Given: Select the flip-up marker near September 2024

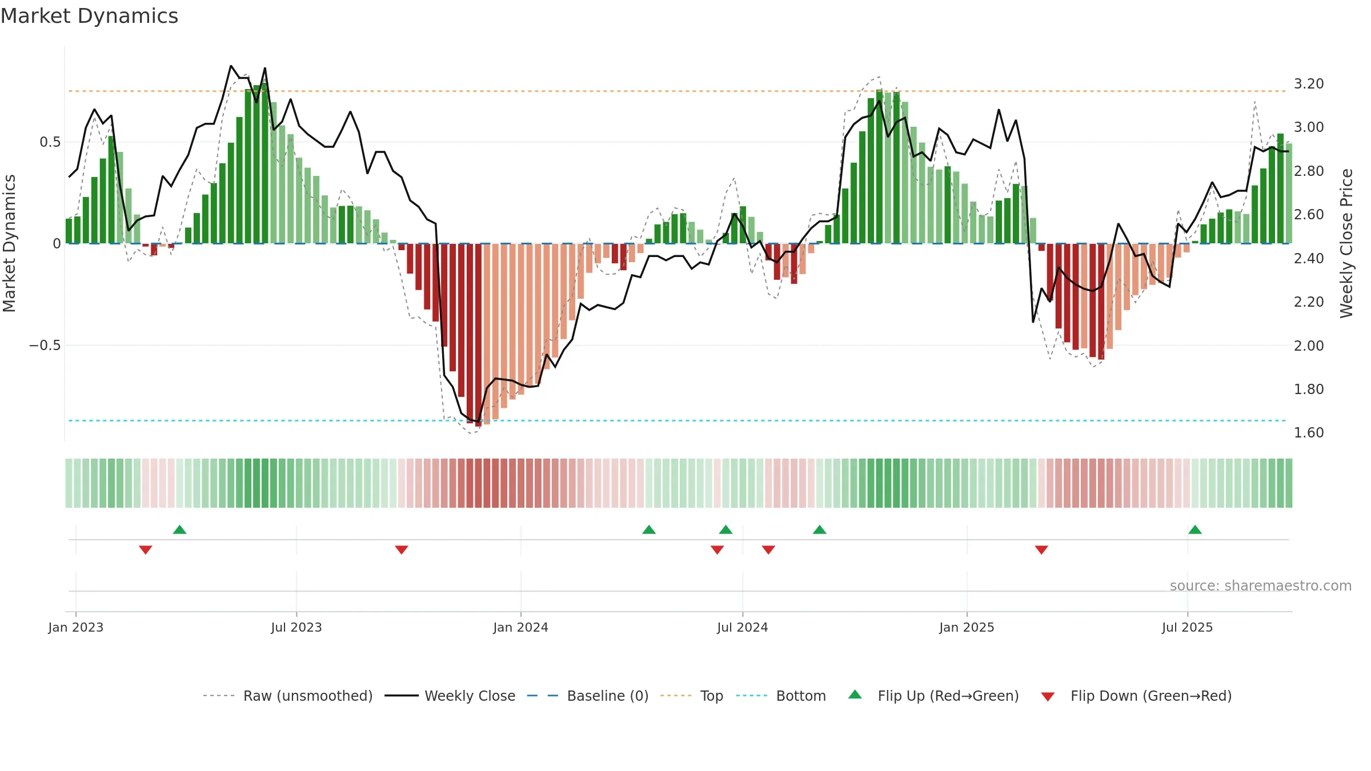Looking at the screenshot, I should [820, 529].
